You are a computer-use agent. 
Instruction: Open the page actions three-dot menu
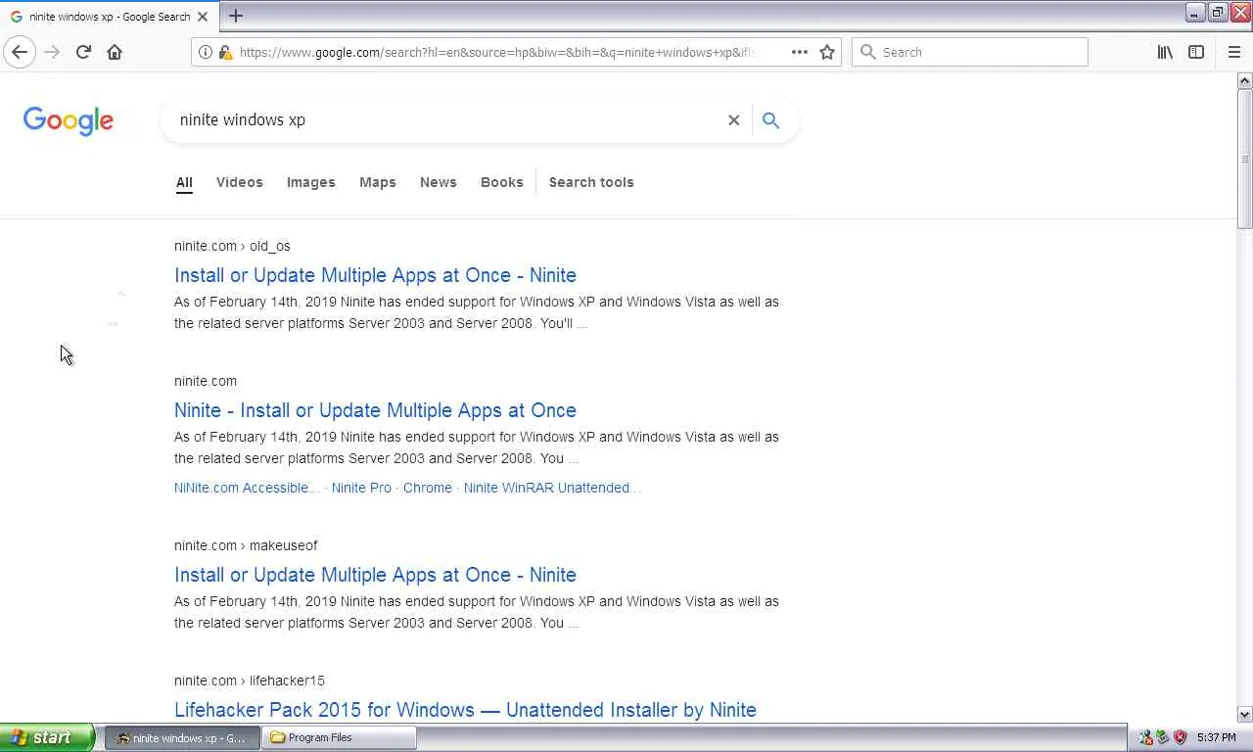pyautogui.click(x=800, y=52)
